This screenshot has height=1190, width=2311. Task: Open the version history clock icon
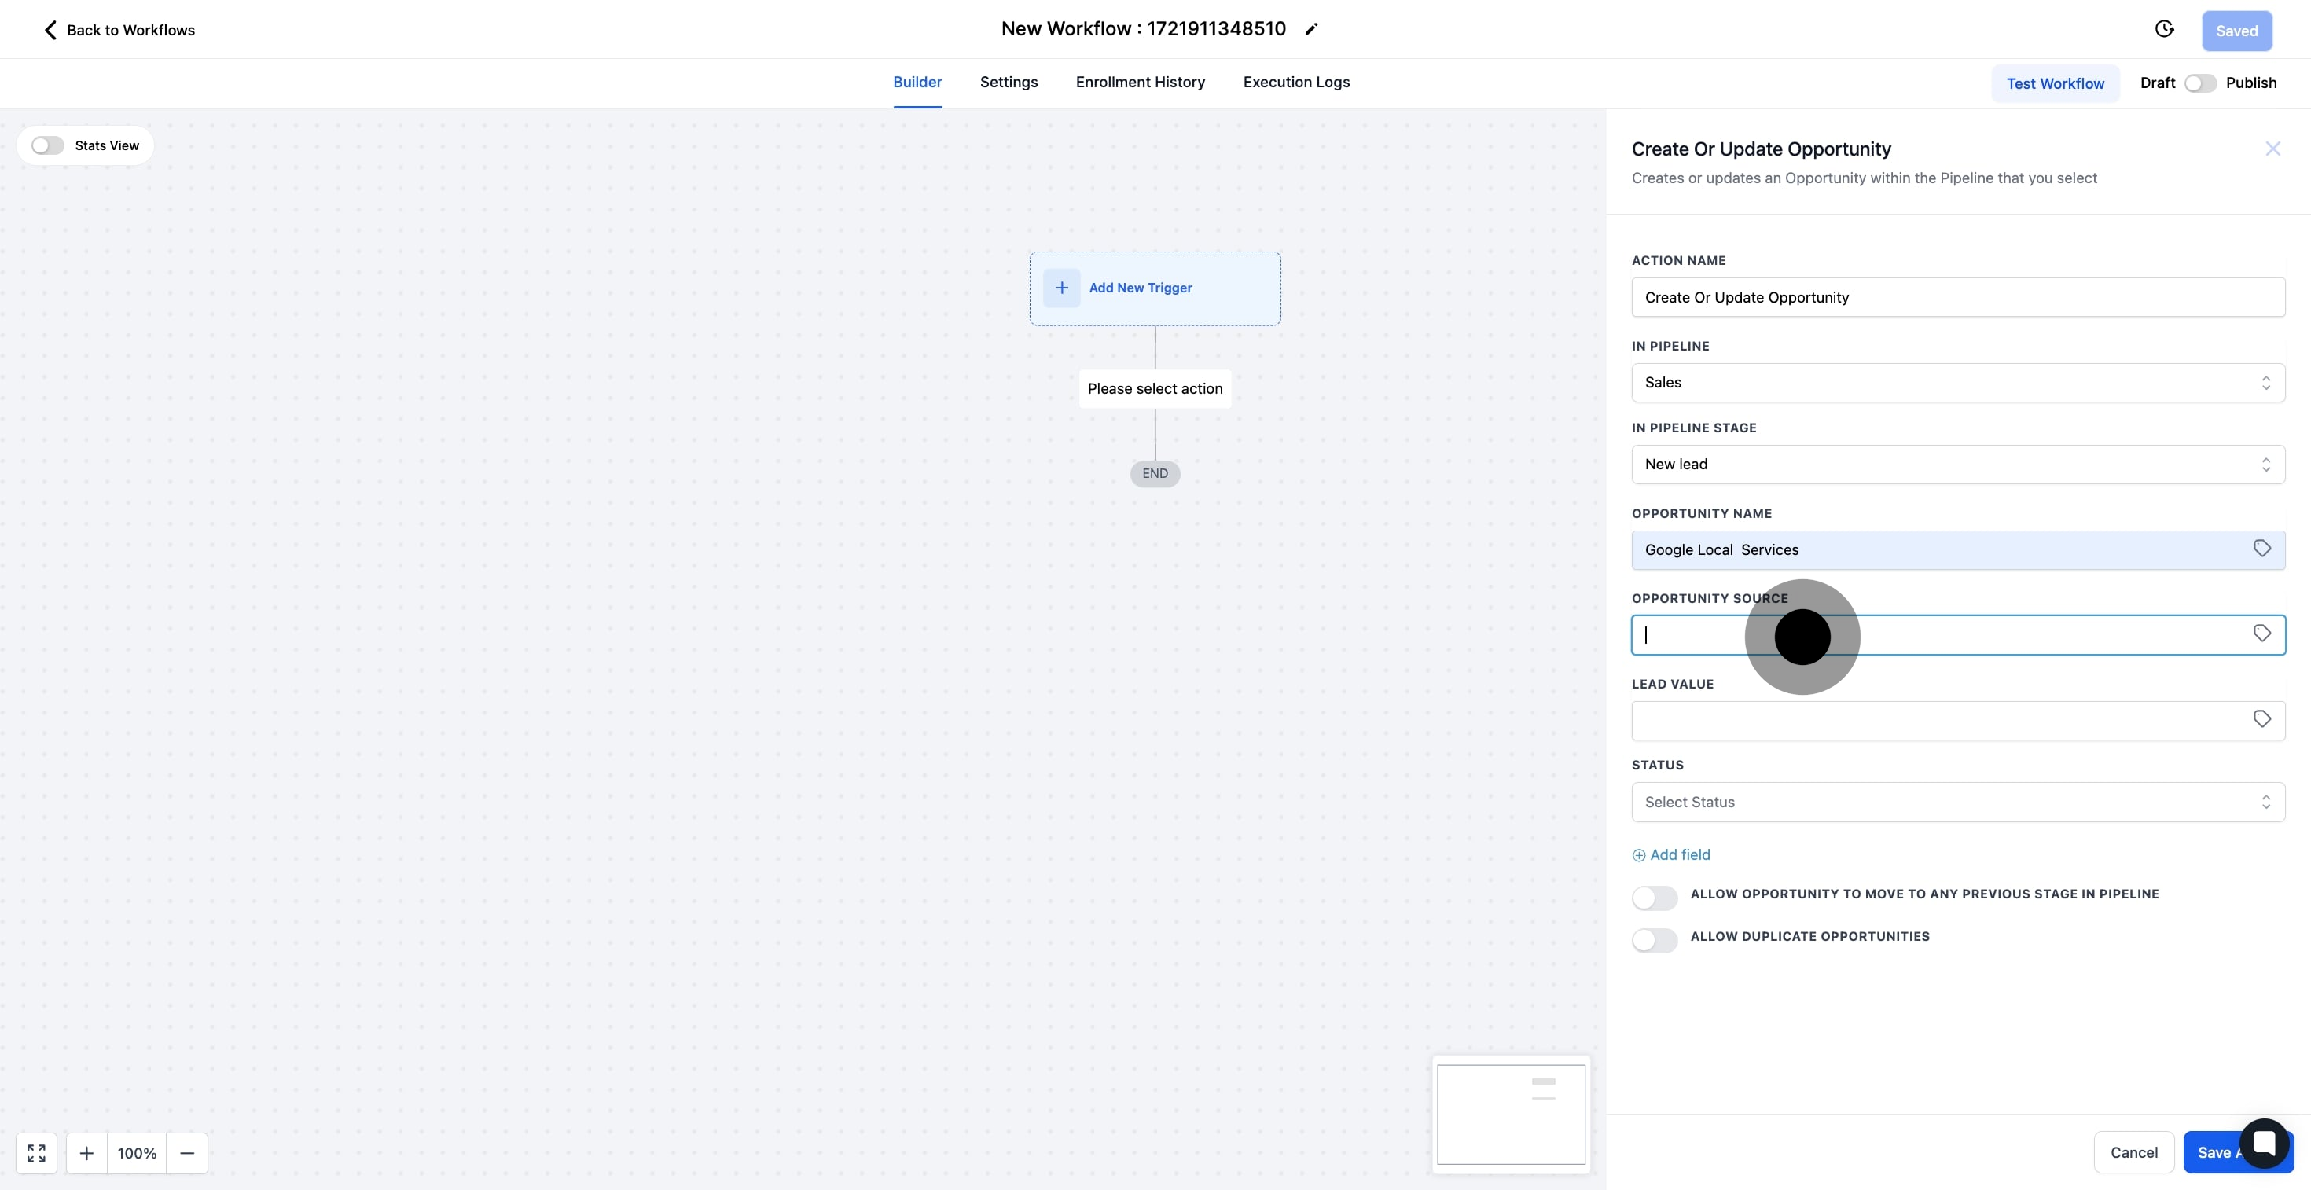[x=2164, y=30]
